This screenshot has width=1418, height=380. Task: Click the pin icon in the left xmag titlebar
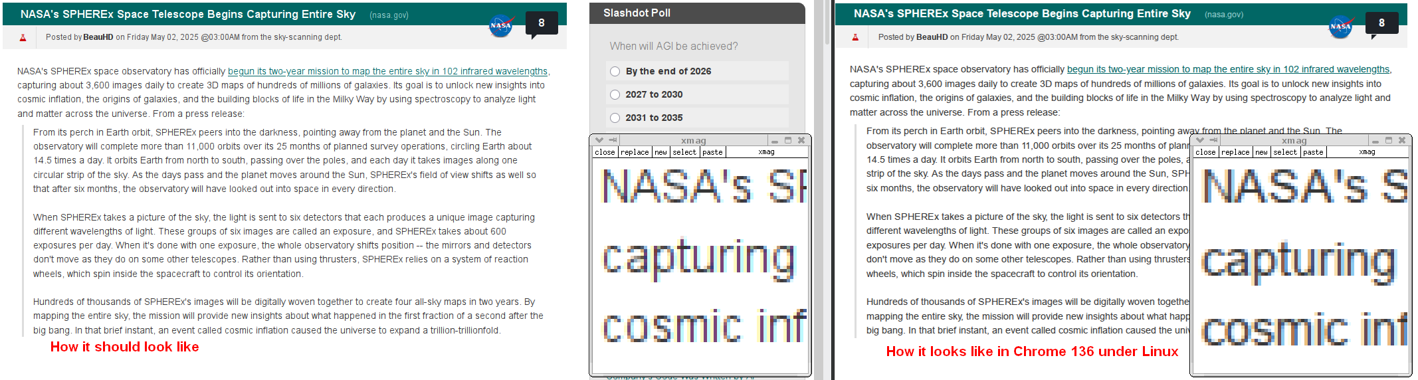[x=613, y=140]
